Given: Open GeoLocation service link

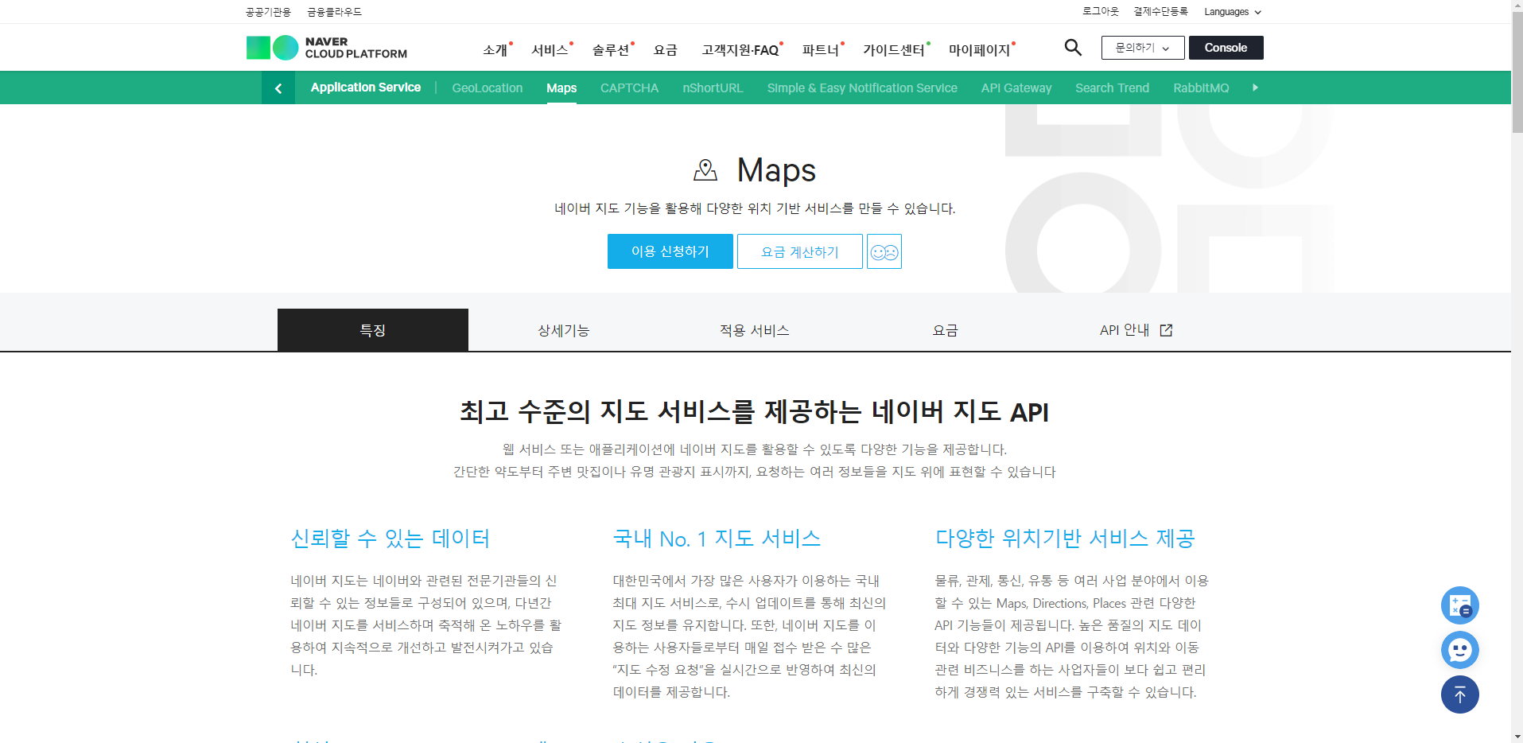Looking at the screenshot, I should pos(488,88).
